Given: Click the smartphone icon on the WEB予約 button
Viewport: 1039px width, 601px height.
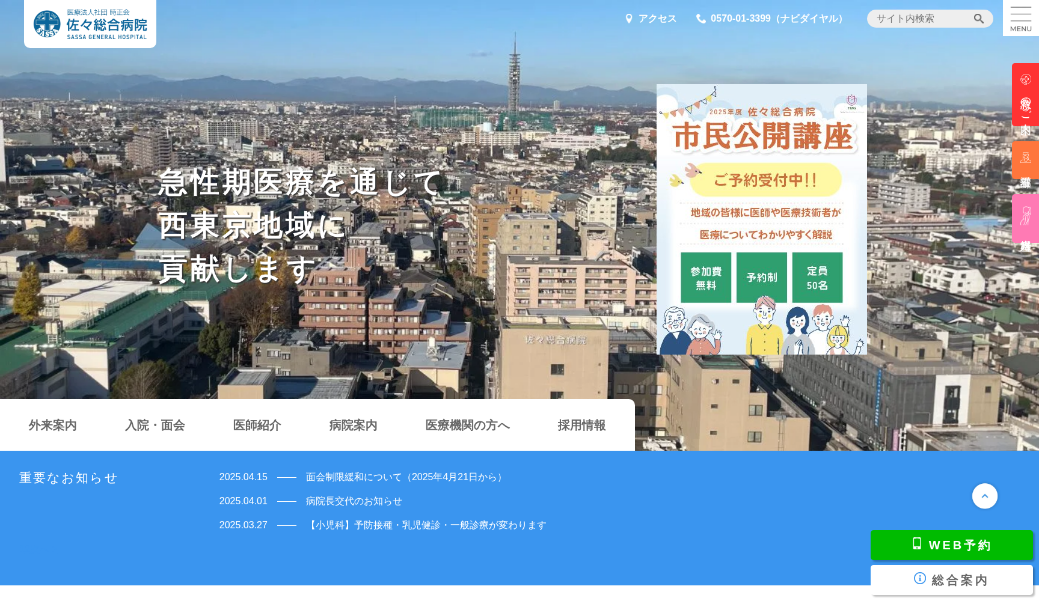Looking at the screenshot, I should click(x=916, y=545).
